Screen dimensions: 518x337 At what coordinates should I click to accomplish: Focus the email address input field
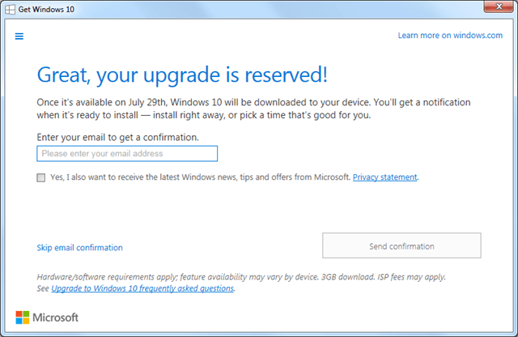126,154
